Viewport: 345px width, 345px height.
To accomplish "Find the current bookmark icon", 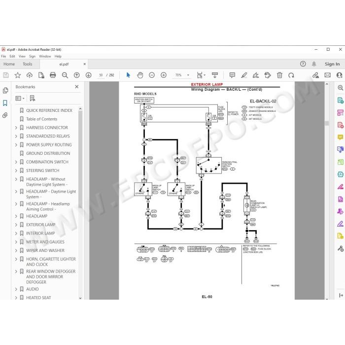I will click(33, 98).
